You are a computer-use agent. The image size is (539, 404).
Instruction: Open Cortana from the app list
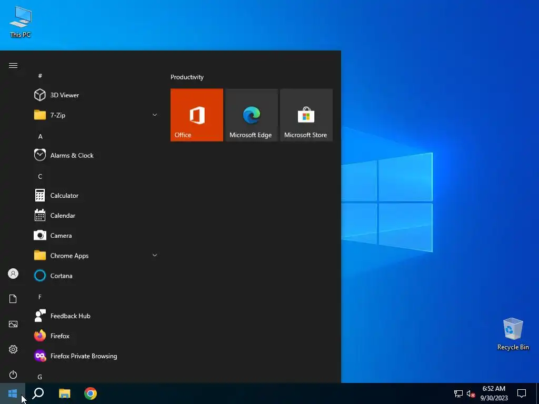(x=96, y=276)
